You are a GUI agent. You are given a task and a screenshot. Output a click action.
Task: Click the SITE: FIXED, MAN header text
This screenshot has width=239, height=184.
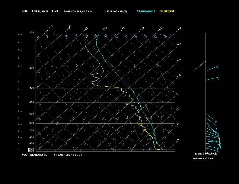(x=35, y=11)
